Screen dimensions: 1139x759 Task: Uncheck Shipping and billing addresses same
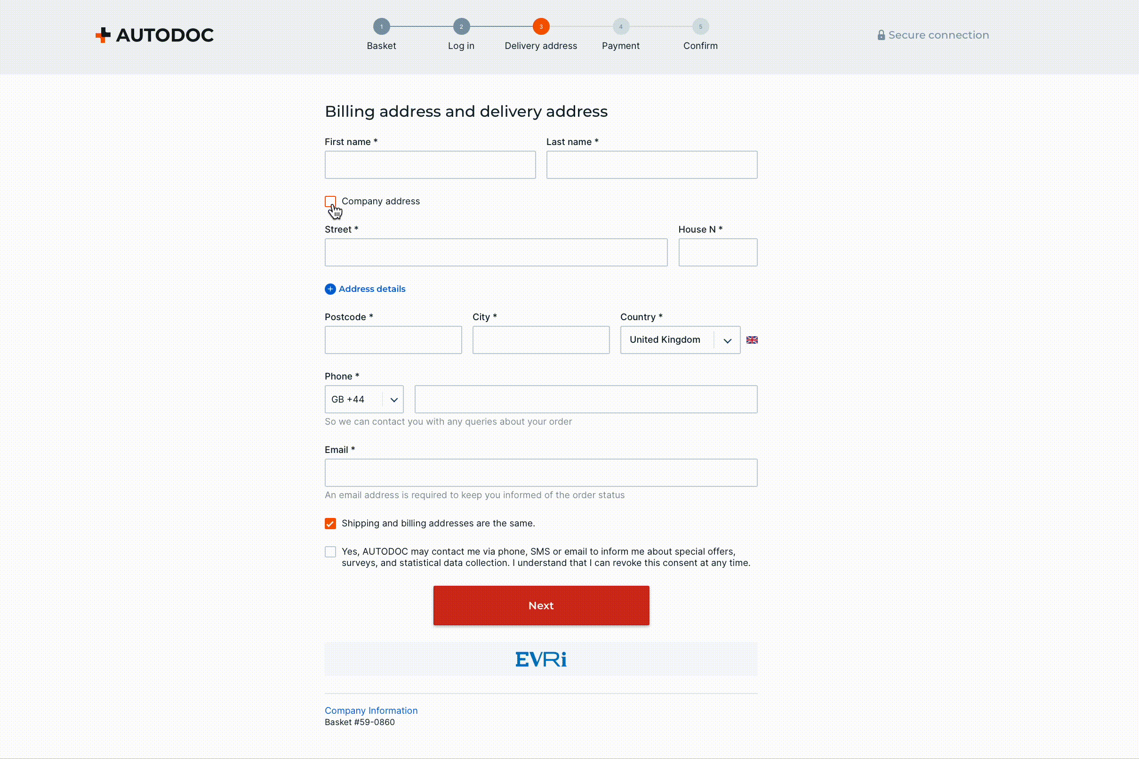pos(330,523)
